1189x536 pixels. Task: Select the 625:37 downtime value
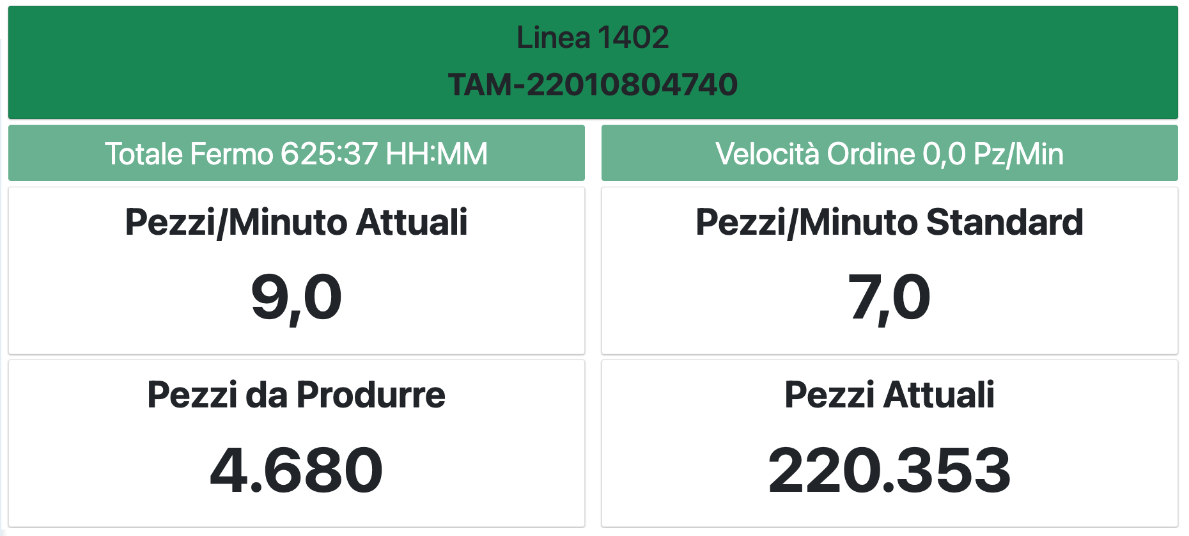[329, 154]
